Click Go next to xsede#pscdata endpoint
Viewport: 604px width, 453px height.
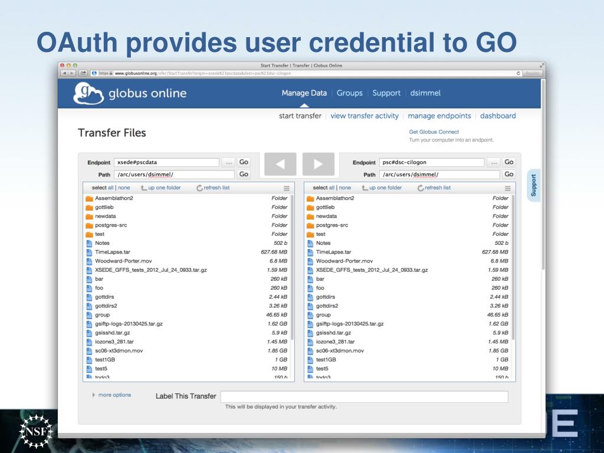244,162
